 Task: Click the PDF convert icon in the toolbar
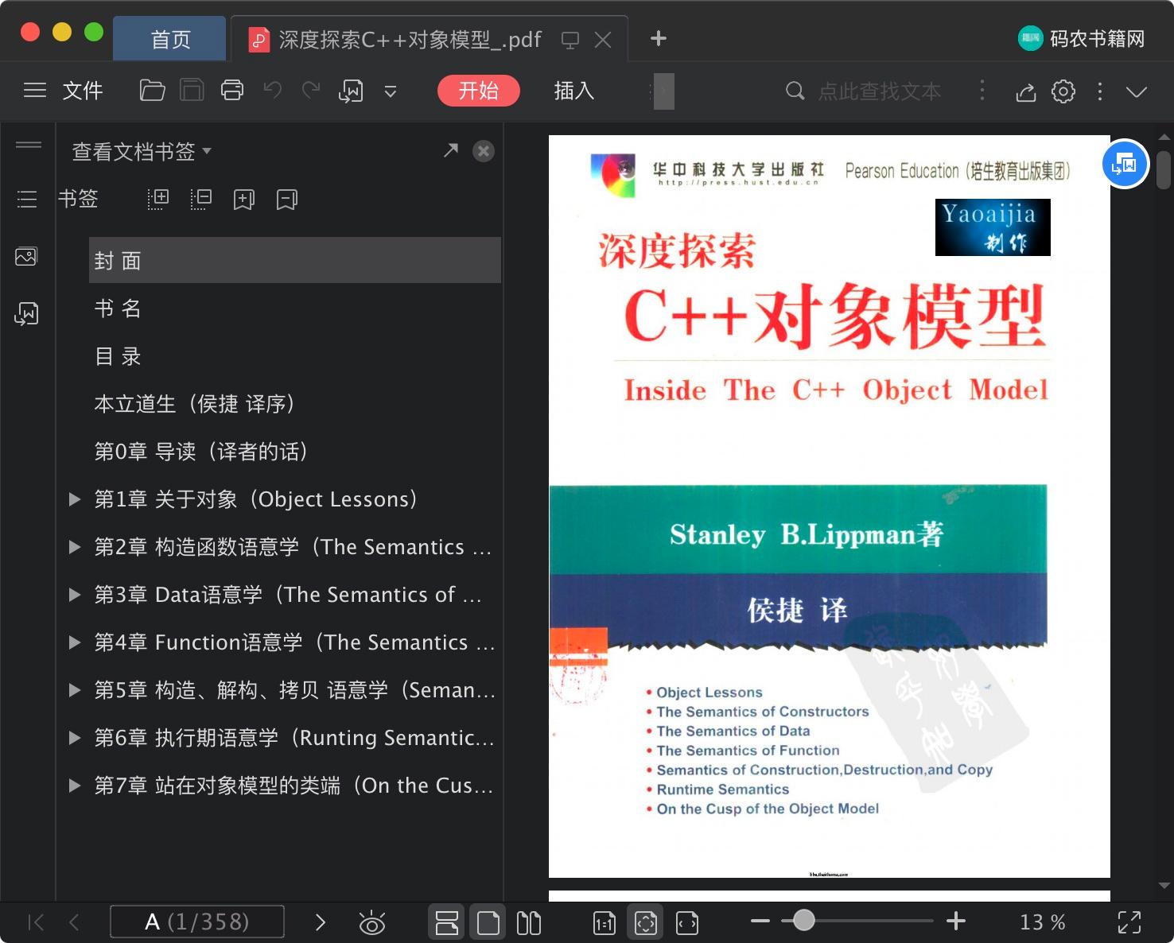(351, 91)
